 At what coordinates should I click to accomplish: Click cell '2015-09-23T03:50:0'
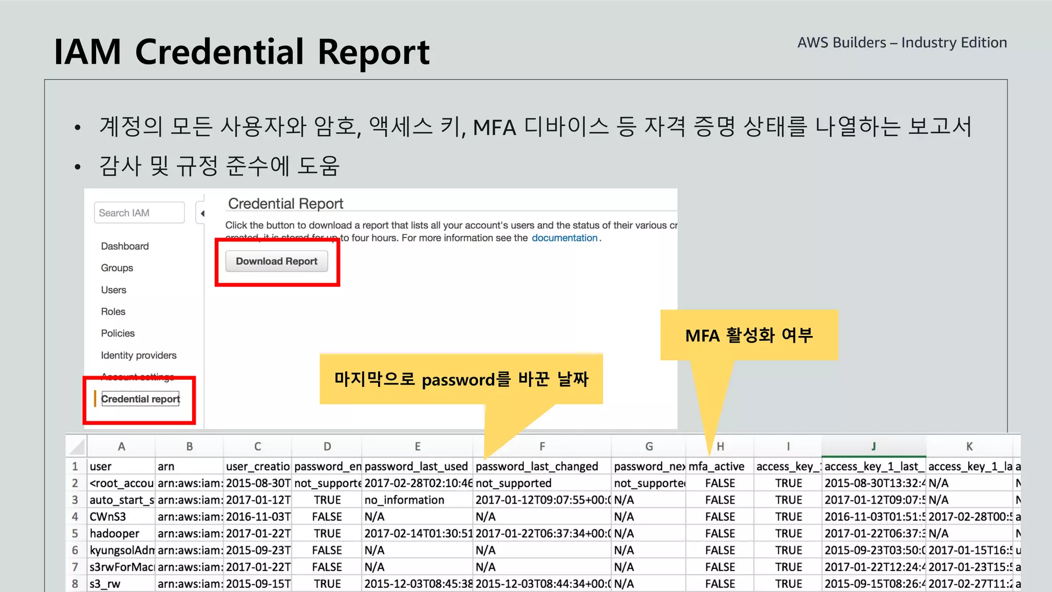click(874, 550)
